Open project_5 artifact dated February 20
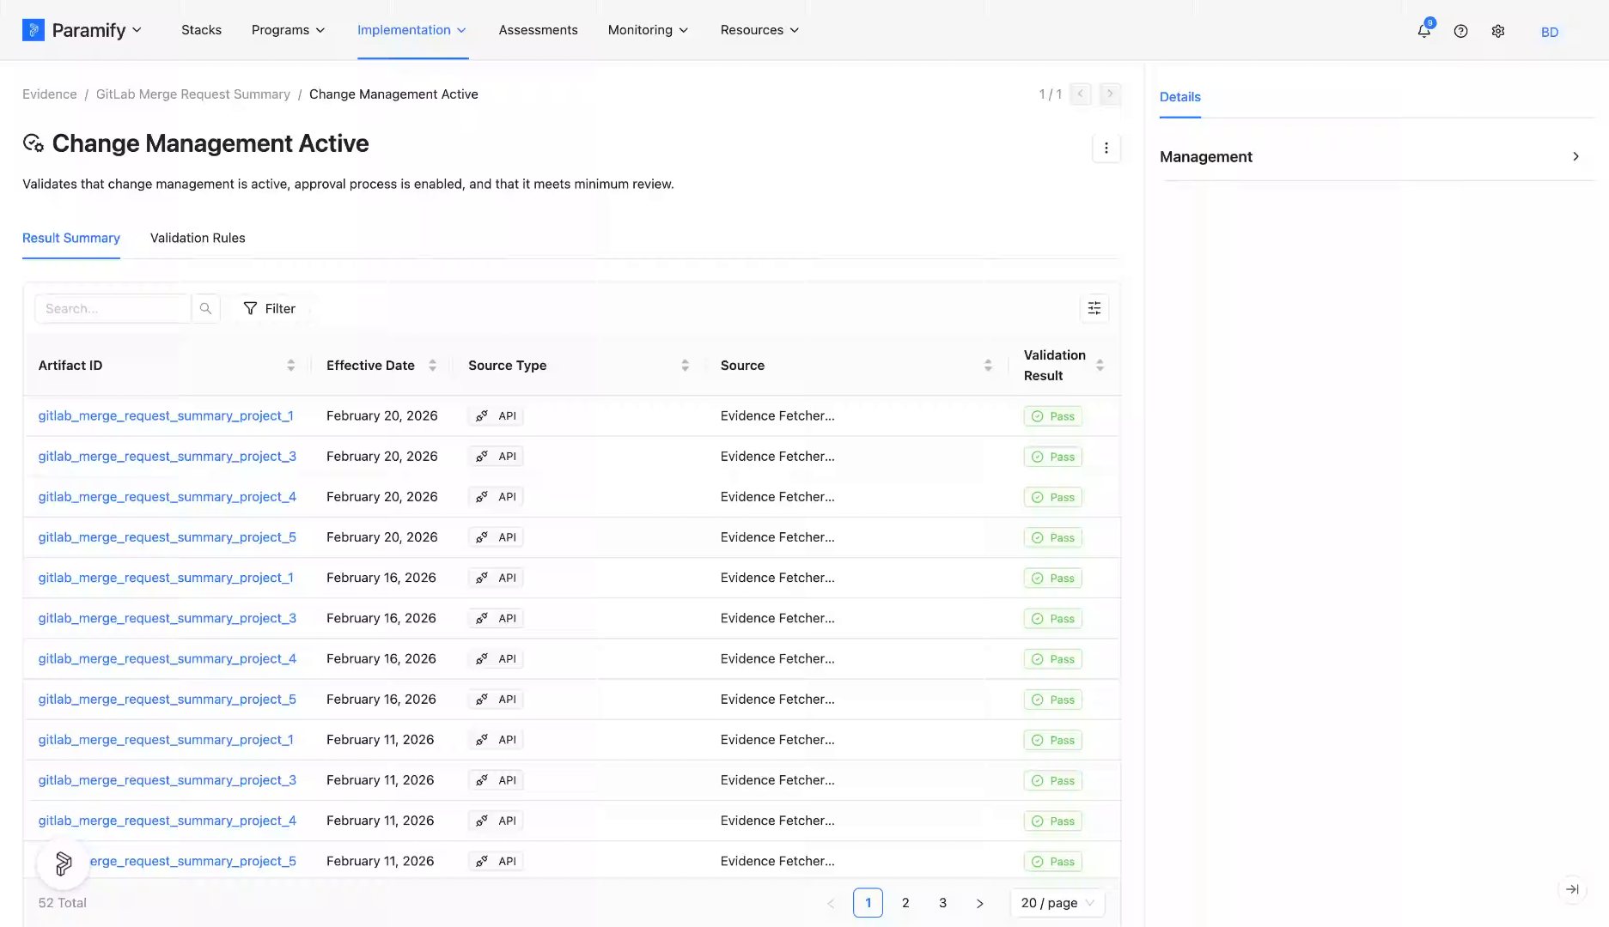The height and width of the screenshot is (927, 1609). point(168,537)
